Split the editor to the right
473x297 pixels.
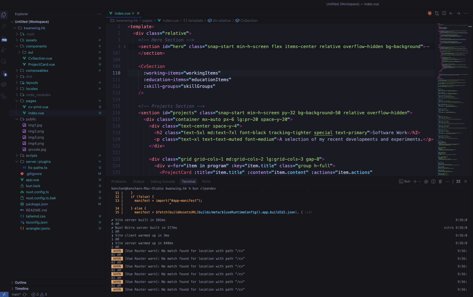coord(444,13)
